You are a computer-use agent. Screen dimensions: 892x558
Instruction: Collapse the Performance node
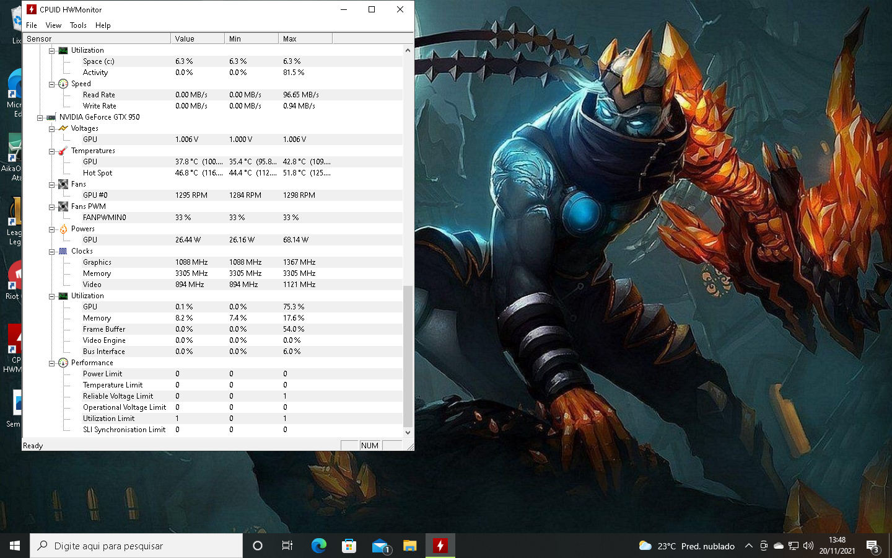pyautogui.click(x=52, y=363)
